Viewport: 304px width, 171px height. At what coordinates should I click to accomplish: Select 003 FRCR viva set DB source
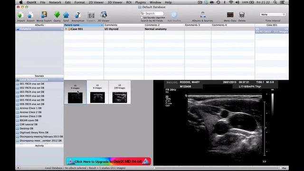pos(39,92)
